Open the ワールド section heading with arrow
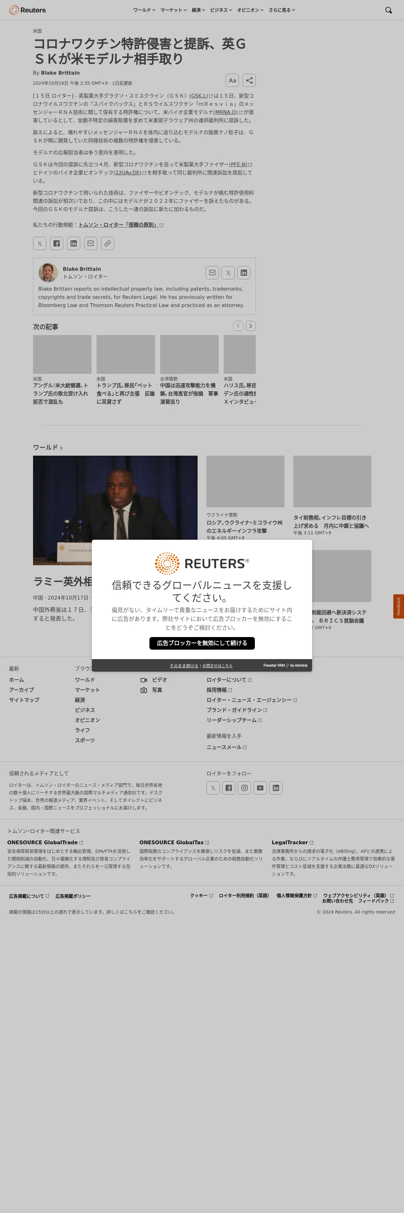Image resolution: width=404 pixels, height=1213 pixels. [x=48, y=447]
